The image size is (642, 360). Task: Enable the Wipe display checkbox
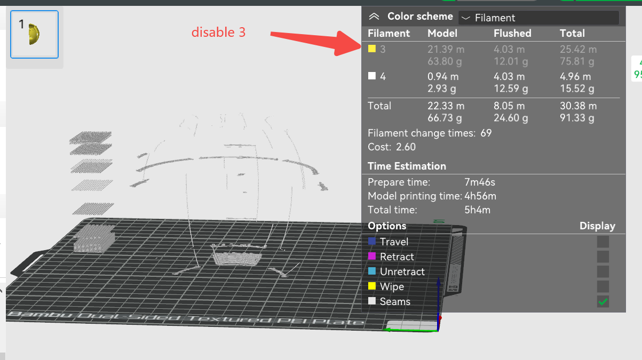(x=603, y=286)
